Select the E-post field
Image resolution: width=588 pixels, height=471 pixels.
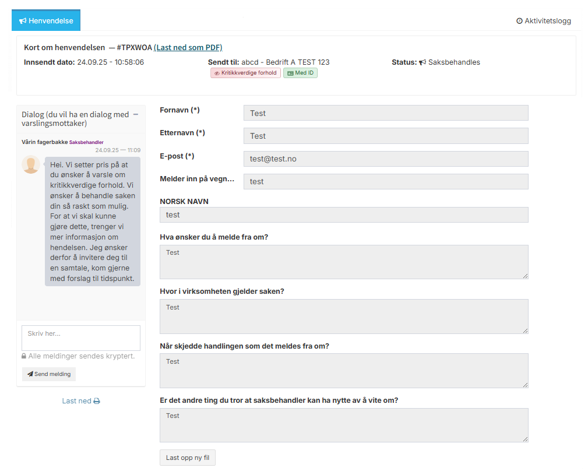(x=386, y=159)
